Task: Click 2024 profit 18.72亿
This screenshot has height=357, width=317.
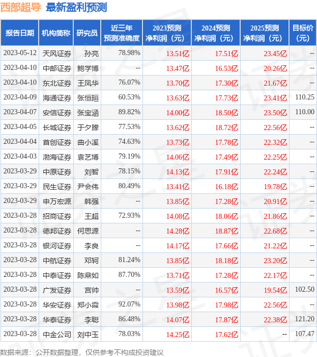Action: (226, 127)
